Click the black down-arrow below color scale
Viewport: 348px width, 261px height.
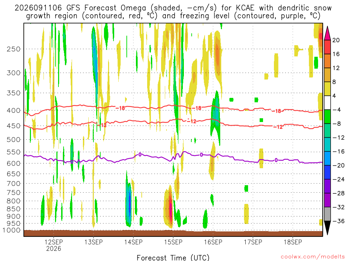tap(327, 228)
